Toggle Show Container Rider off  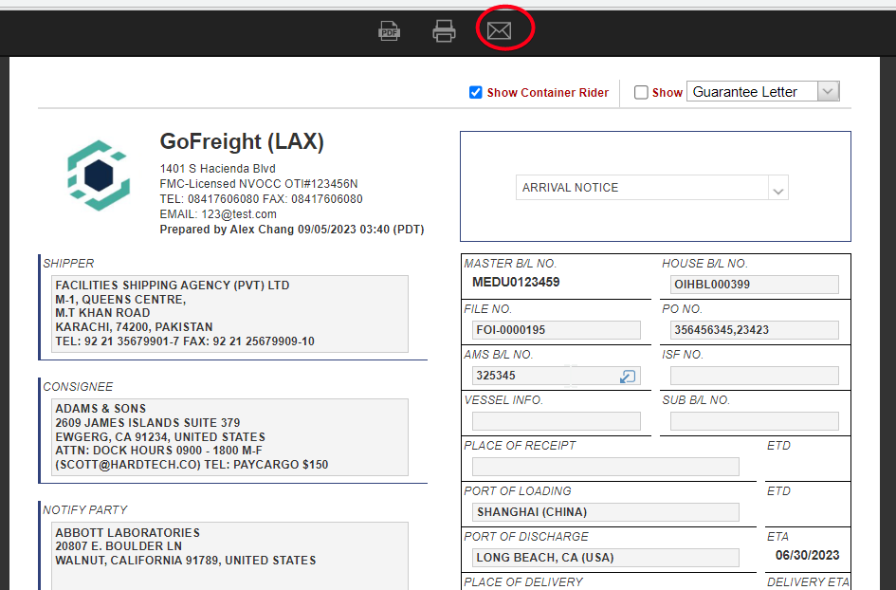[475, 92]
